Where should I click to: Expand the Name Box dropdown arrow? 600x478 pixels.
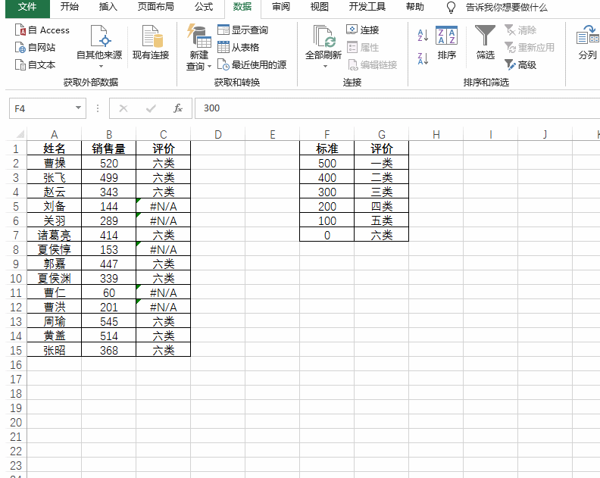[79, 108]
